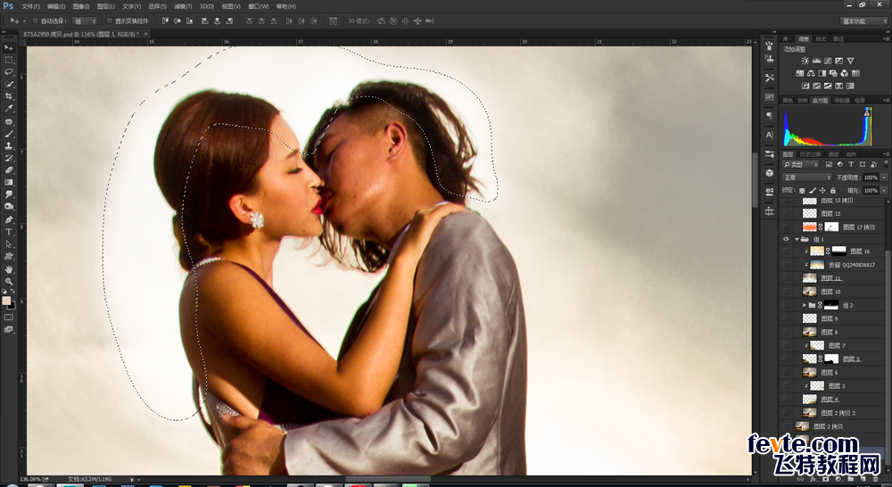Select the Eyedropper tool
This screenshot has height=487, width=892.
point(9,108)
